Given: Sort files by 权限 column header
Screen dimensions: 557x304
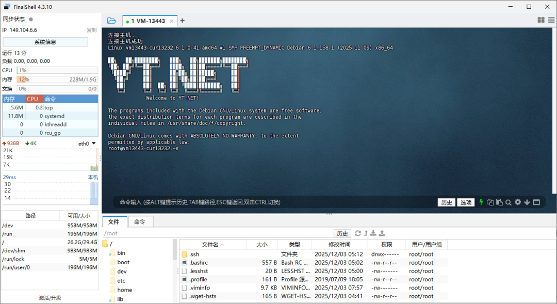Looking at the screenshot, I should coord(386,244).
